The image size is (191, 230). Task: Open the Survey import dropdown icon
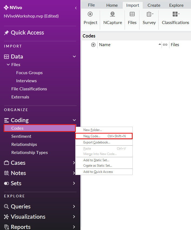150,14
